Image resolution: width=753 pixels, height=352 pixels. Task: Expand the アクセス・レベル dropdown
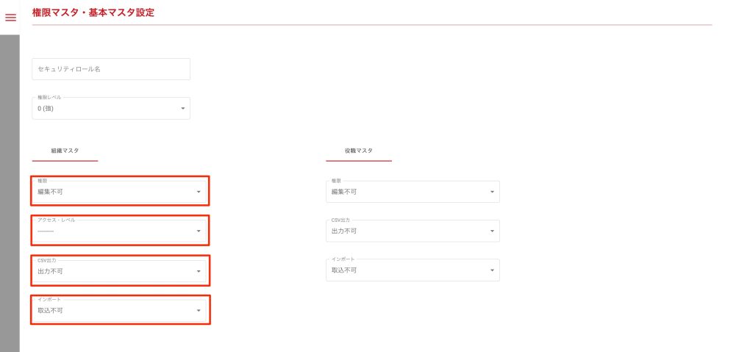pos(114,231)
